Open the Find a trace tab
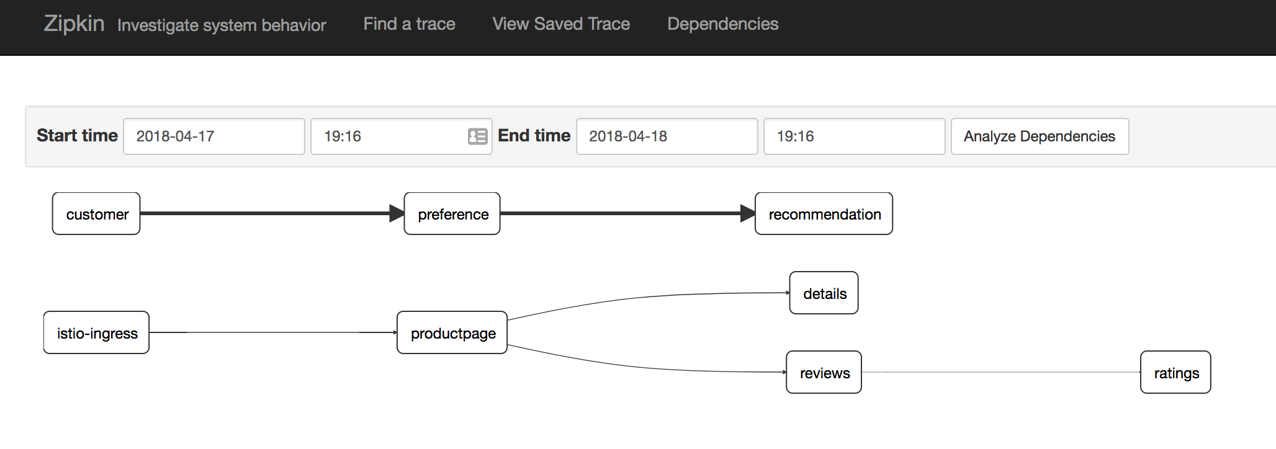The image size is (1276, 449). pyautogui.click(x=409, y=24)
